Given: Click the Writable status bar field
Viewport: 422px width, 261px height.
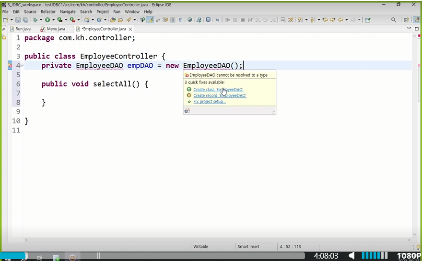Looking at the screenshot, I should point(201,247).
